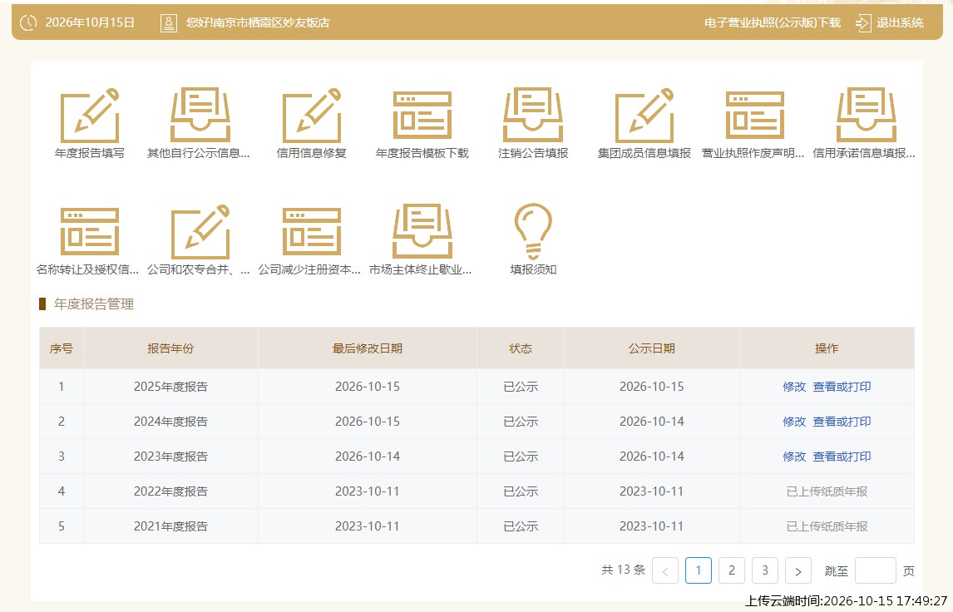Viewport: 953px width, 612px height.
Task: Click the 退出系统 text link
Action: pyautogui.click(x=900, y=23)
